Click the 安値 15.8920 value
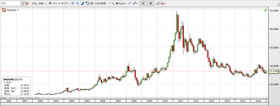The width and height of the screenshot is (280, 106). pyautogui.click(x=25, y=91)
